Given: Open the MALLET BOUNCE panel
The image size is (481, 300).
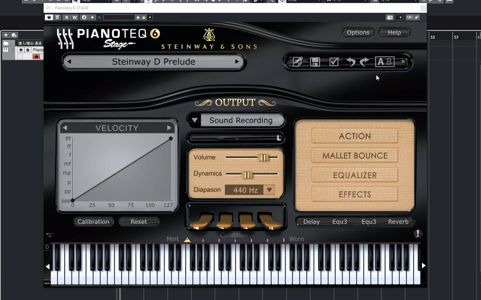Looking at the screenshot, I should pos(355,155).
